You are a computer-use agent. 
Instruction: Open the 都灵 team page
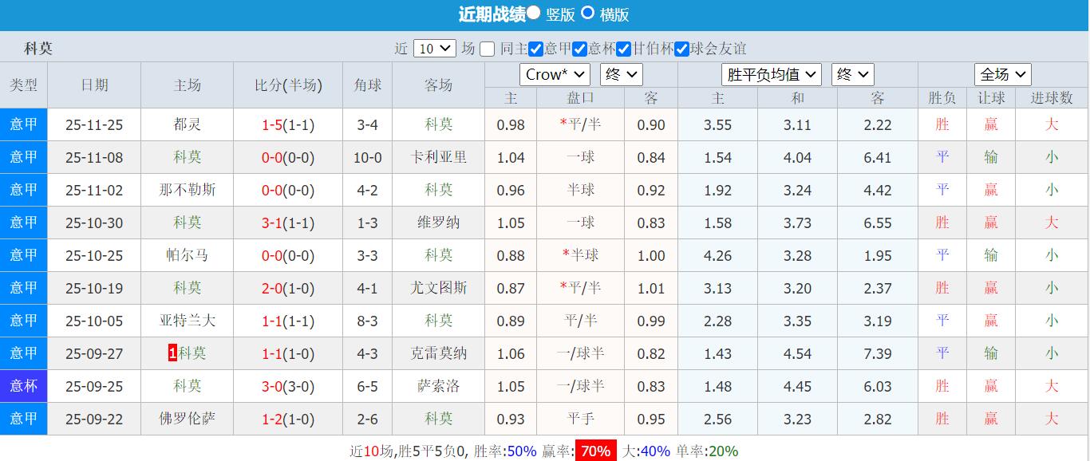187,124
